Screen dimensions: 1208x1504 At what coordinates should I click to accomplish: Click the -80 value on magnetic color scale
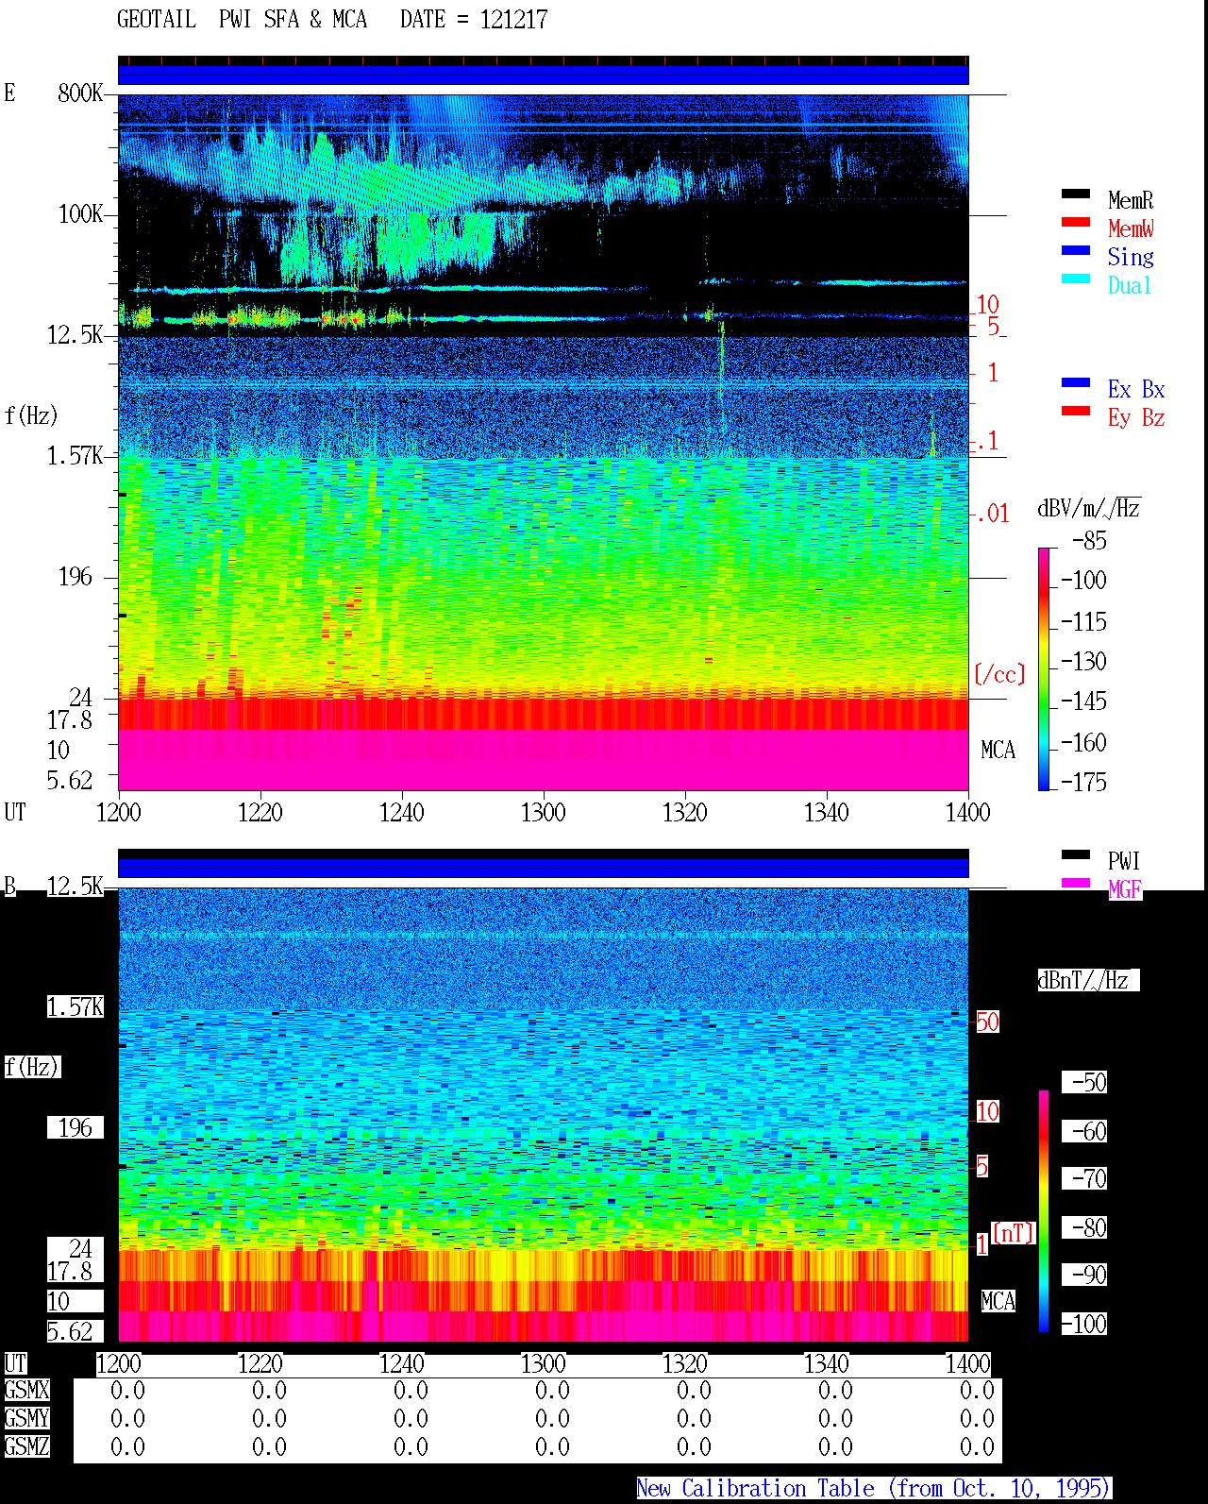(1089, 1227)
